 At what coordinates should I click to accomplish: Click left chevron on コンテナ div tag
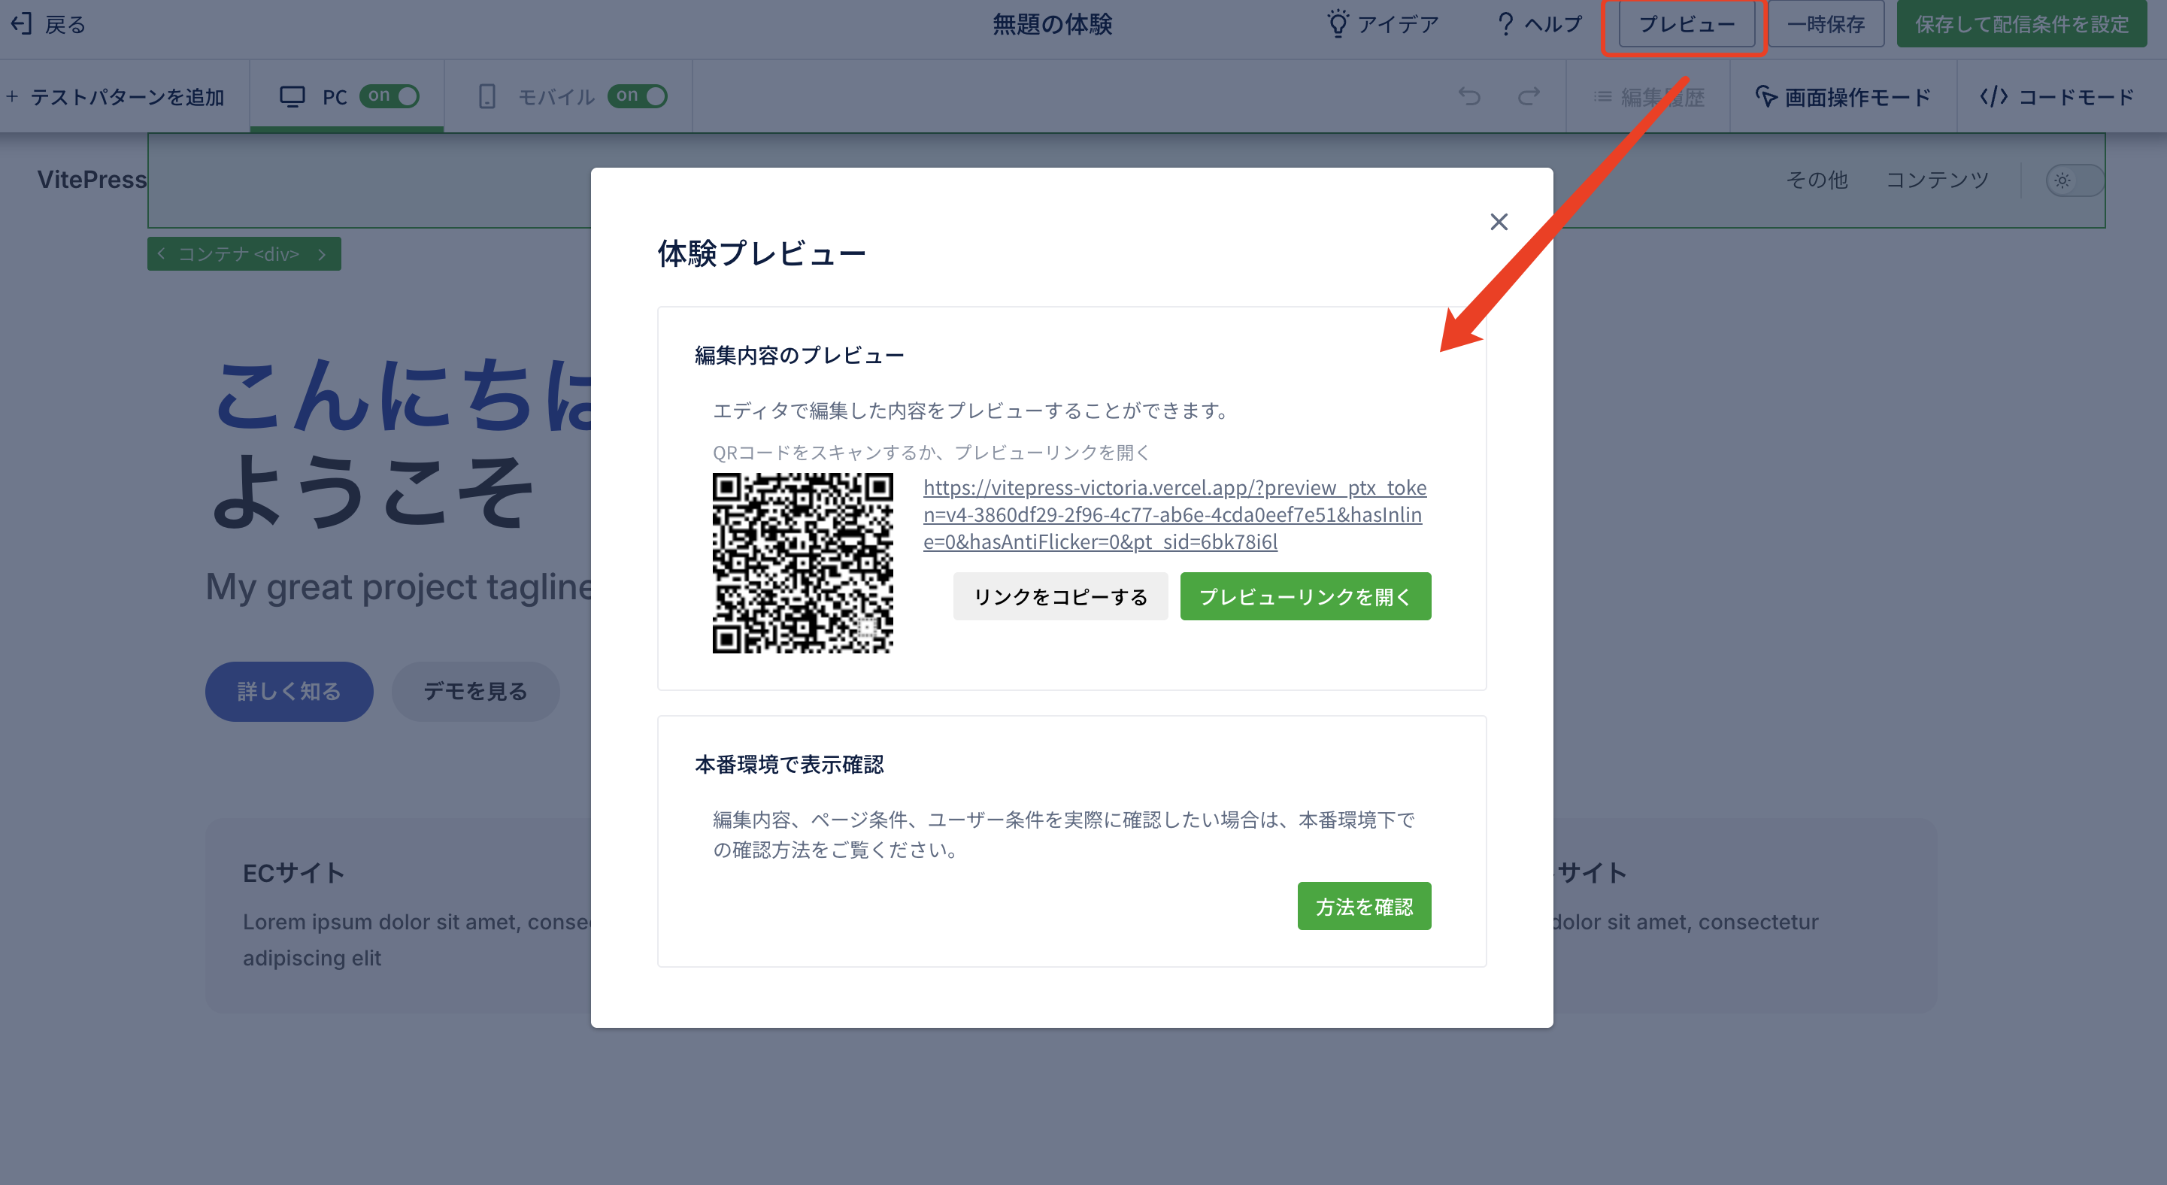pos(161,253)
